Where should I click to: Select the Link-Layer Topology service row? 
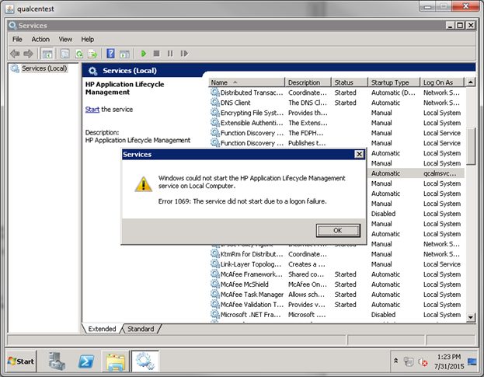(336, 264)
